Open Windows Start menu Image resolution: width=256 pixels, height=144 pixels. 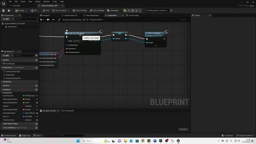[78, 141]
